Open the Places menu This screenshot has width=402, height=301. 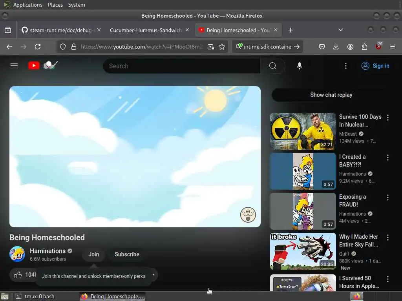[x=55, y=5]
